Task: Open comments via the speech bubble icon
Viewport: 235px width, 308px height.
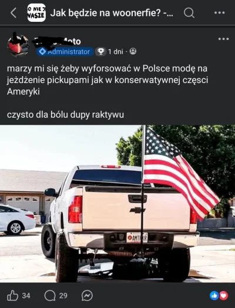Action: (50, 296)
